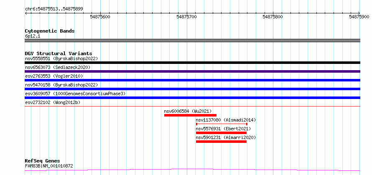Click the nsv6563073 (Sedlazeck2020) label
This screenshot has height=175, width=372.
click(58, 67)
